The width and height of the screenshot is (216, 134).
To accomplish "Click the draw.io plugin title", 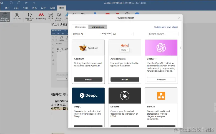I will tap(151, 107).
